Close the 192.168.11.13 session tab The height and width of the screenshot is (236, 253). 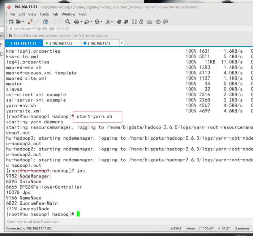pos(116,43)
